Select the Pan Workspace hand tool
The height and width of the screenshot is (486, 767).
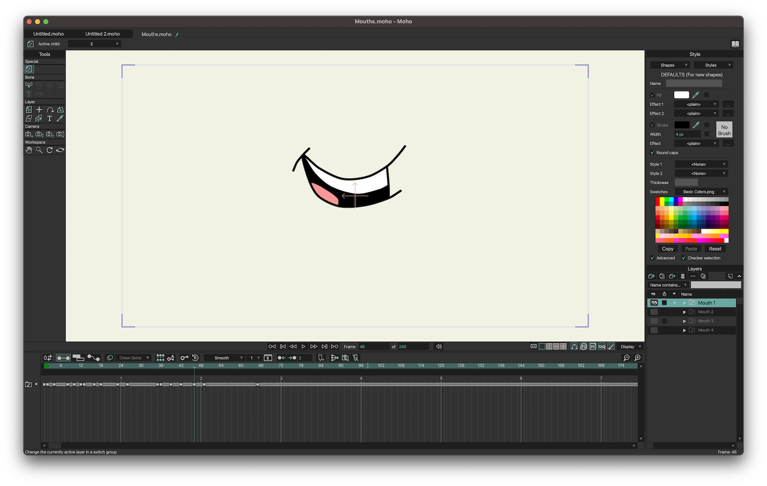tap(29, 150)
